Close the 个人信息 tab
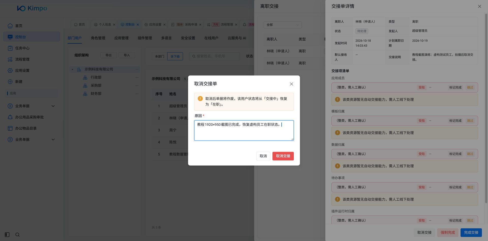 click(x=114, y=25)
